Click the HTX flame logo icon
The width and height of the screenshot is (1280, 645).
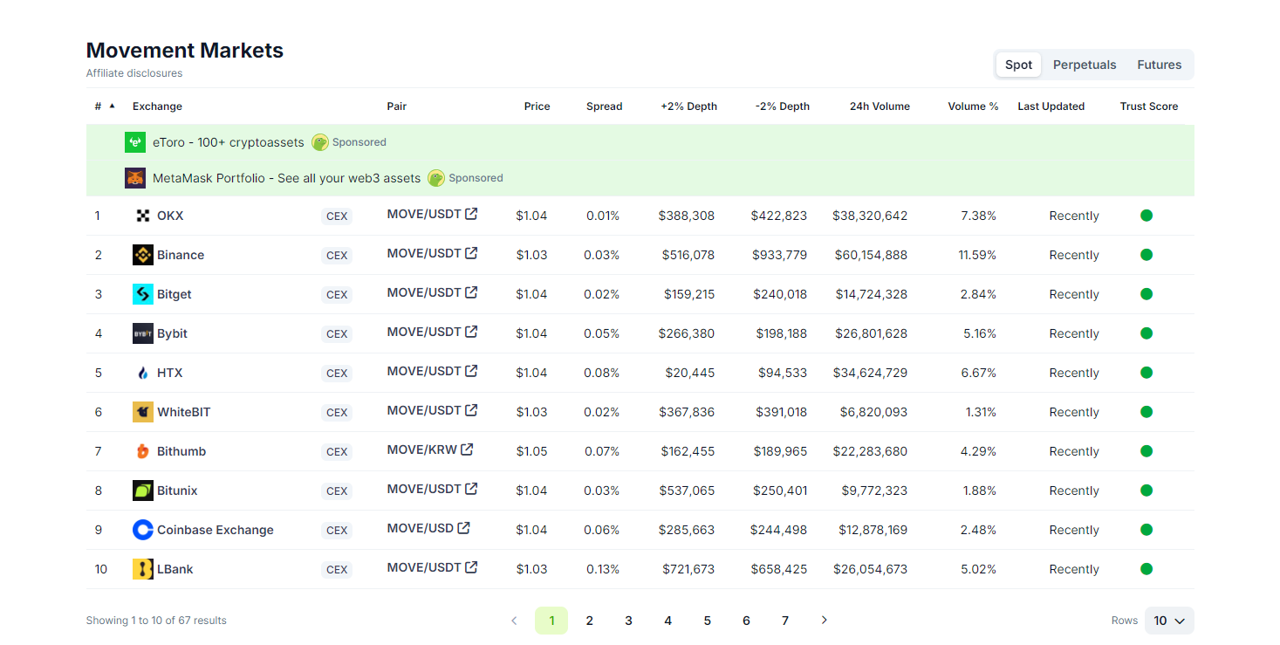(x=143, y=373)
